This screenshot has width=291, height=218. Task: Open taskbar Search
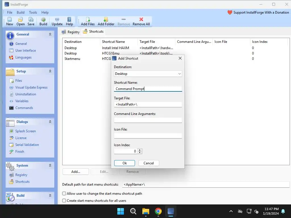133,211
